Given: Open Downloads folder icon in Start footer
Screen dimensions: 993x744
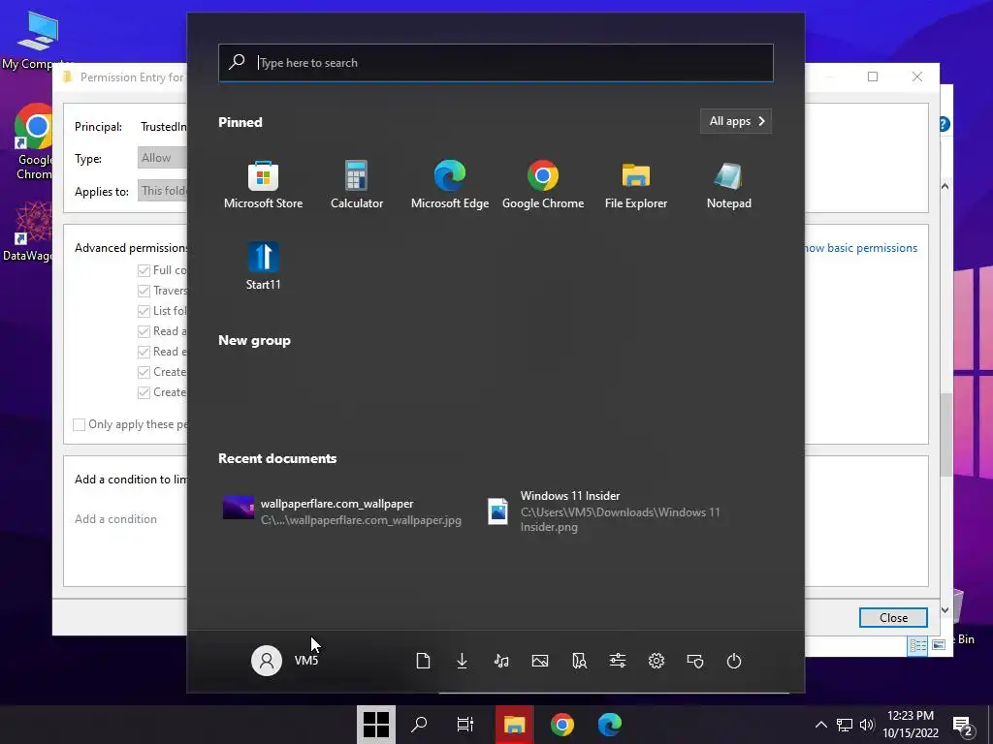Looking at the screenshot, I should click(x=462, y=661).
